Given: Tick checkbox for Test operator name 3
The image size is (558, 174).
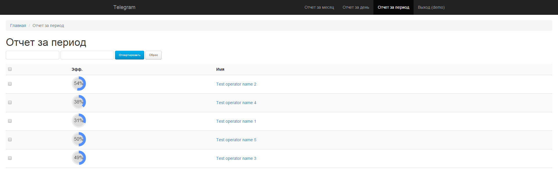Looking at the screenshot, I should 10,158.
